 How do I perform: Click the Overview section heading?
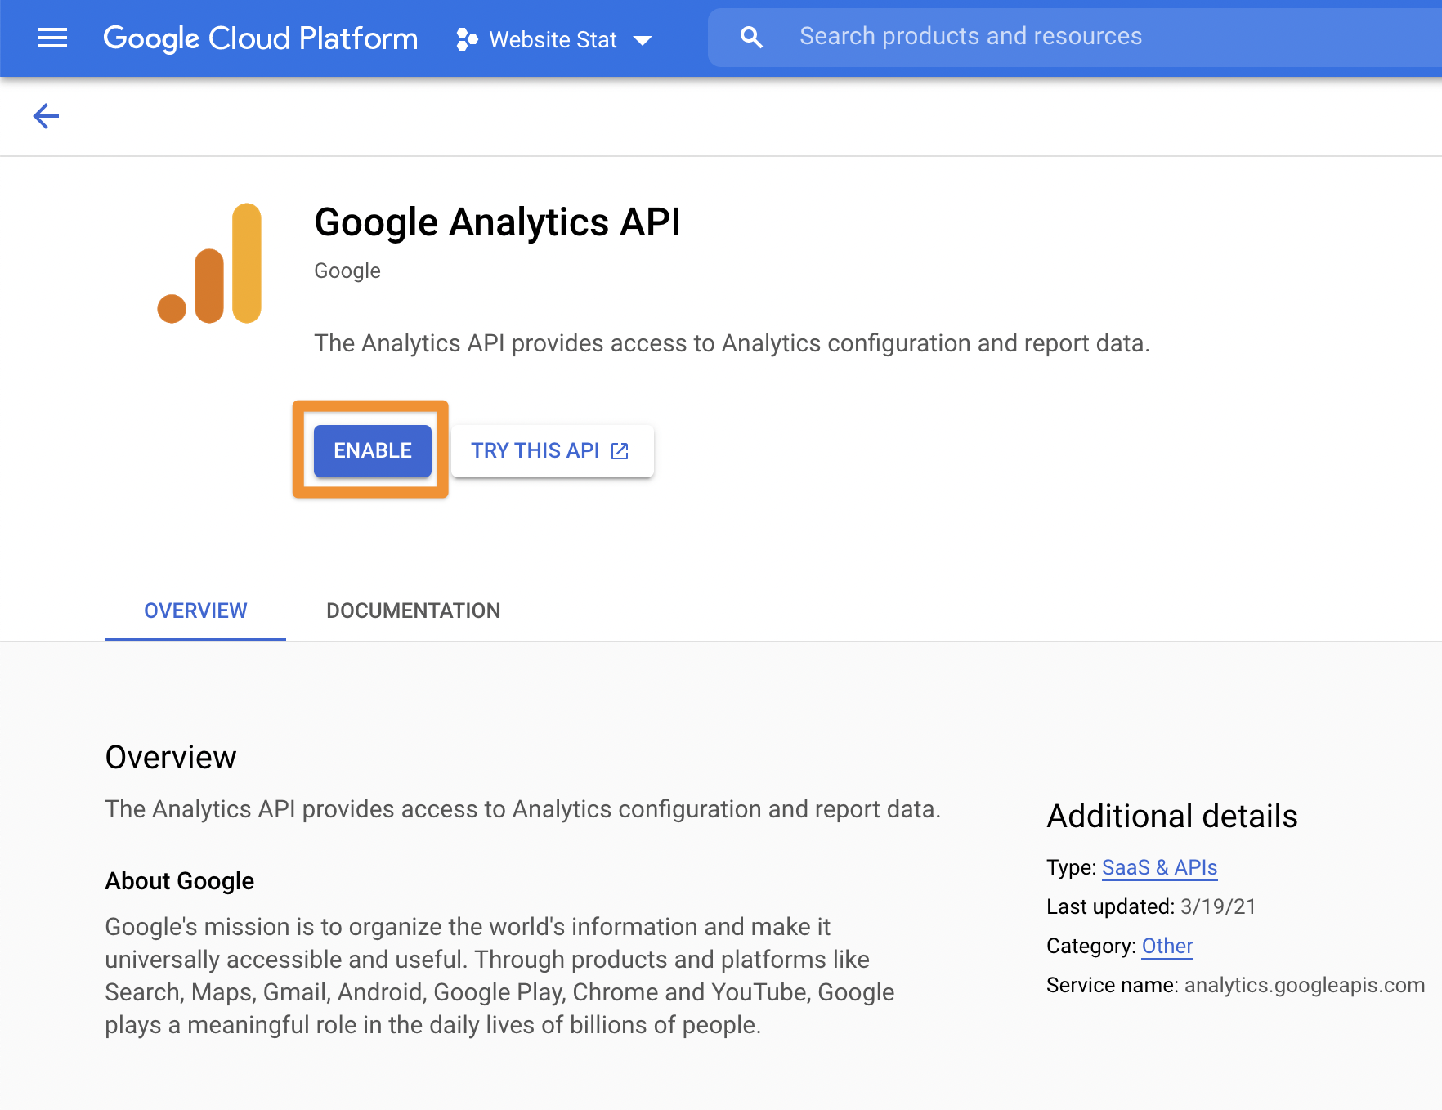point(171,757)
